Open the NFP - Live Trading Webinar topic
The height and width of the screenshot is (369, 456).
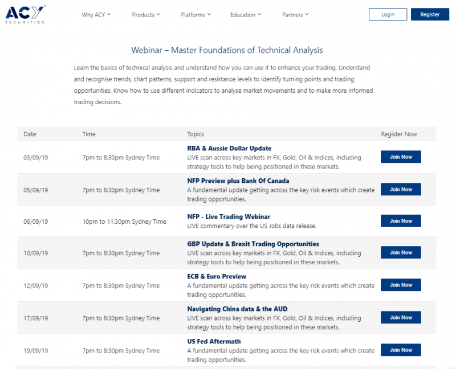click(229, 217)
